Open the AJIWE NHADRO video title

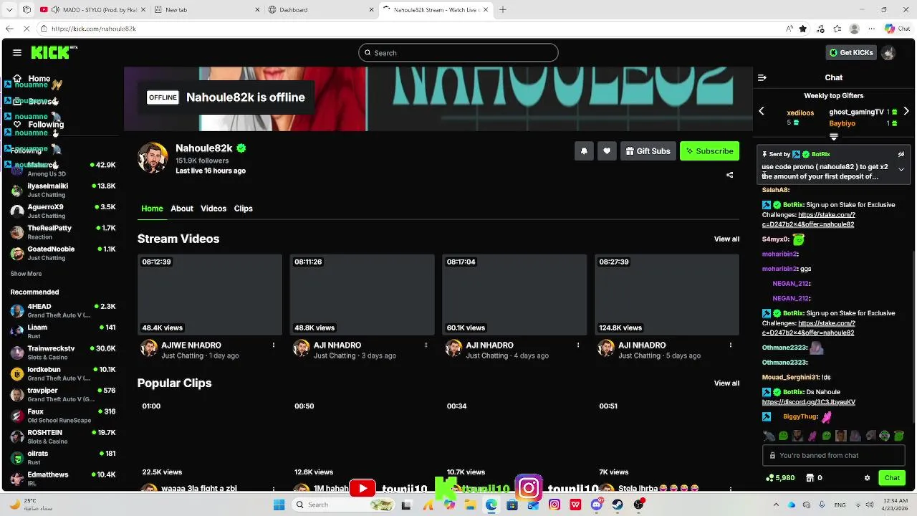191,345
